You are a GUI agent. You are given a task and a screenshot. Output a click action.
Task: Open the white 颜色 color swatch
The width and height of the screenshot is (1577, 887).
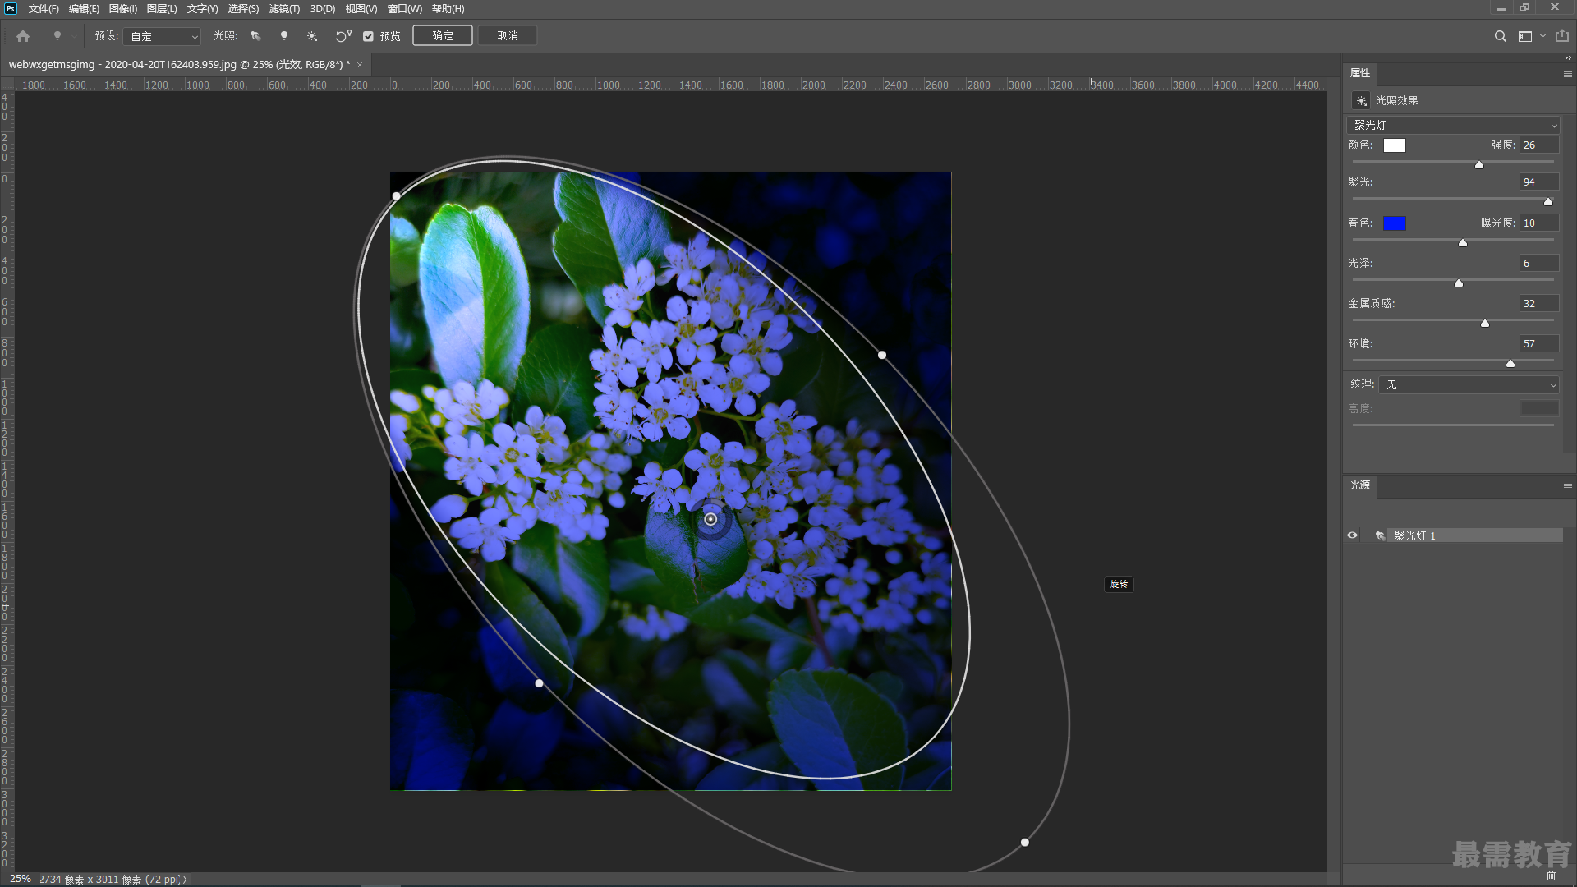click(1395, 145)
